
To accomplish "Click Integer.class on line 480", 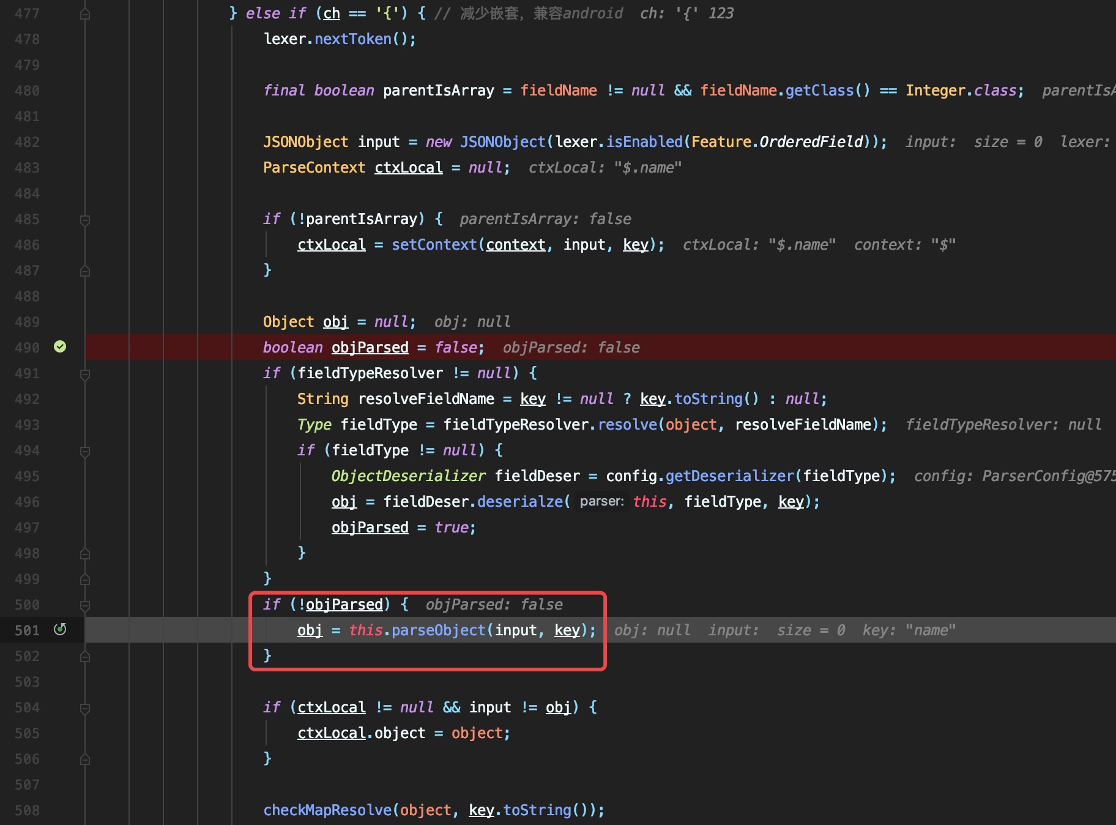I will pos(961,91).
